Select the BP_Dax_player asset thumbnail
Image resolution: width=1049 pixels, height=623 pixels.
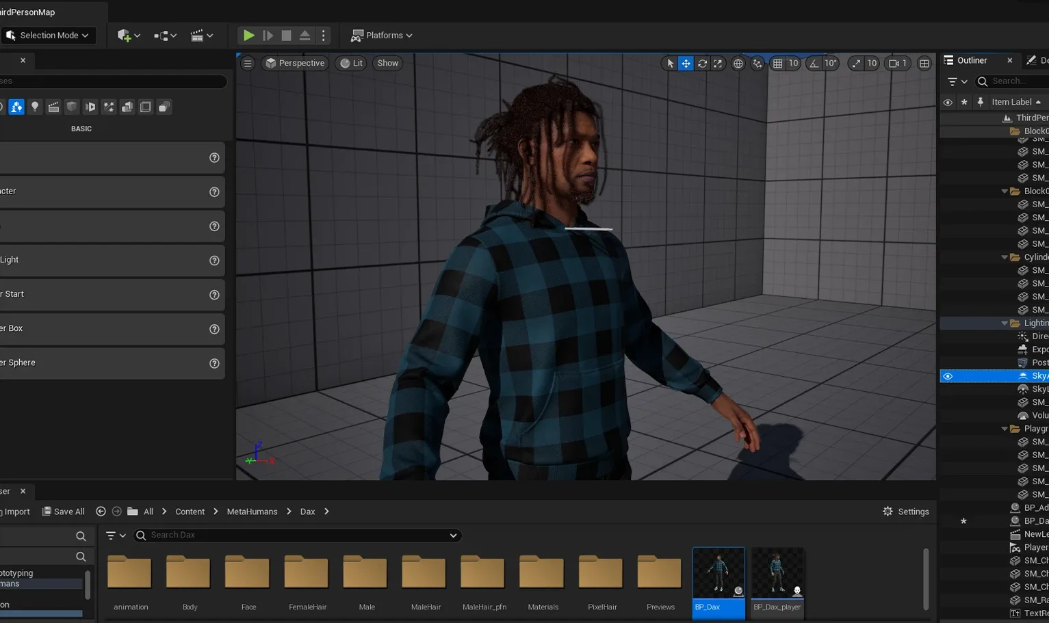coord(777,574)
